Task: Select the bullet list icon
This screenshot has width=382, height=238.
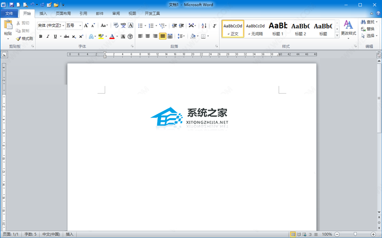Action: 140,26
